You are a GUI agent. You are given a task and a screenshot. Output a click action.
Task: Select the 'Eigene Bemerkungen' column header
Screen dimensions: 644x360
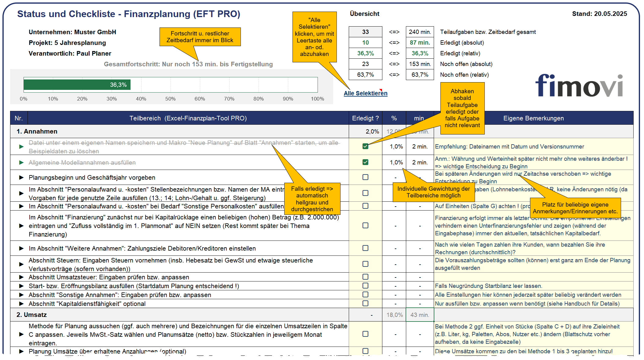(533, 118)
